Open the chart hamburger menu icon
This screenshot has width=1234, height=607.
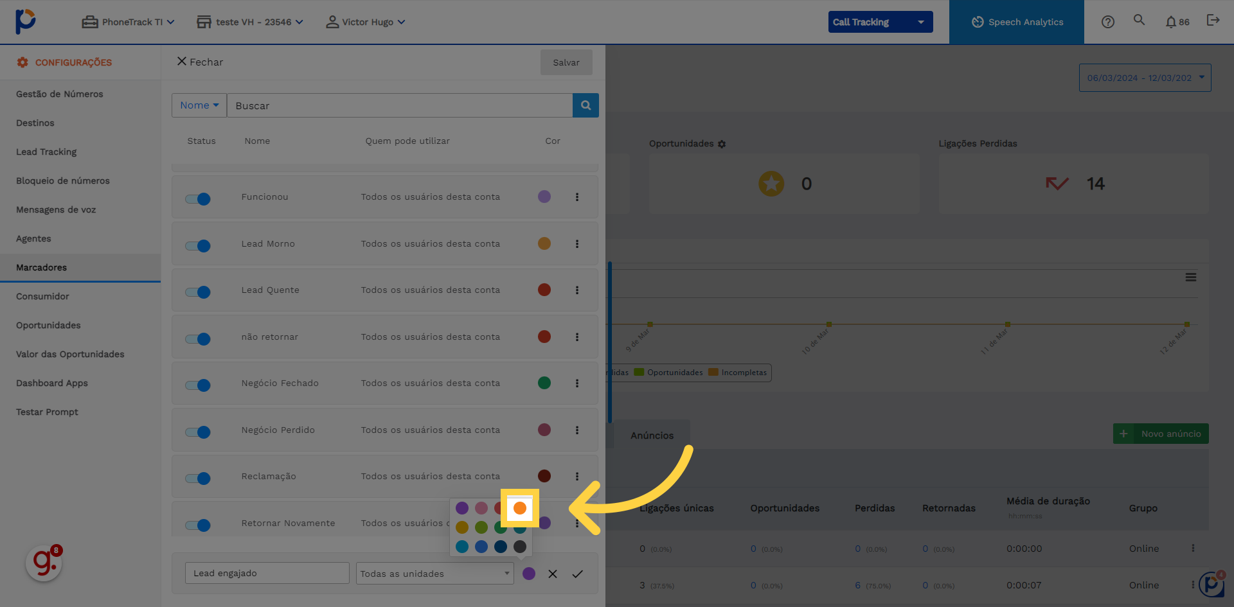[1191, 277]
